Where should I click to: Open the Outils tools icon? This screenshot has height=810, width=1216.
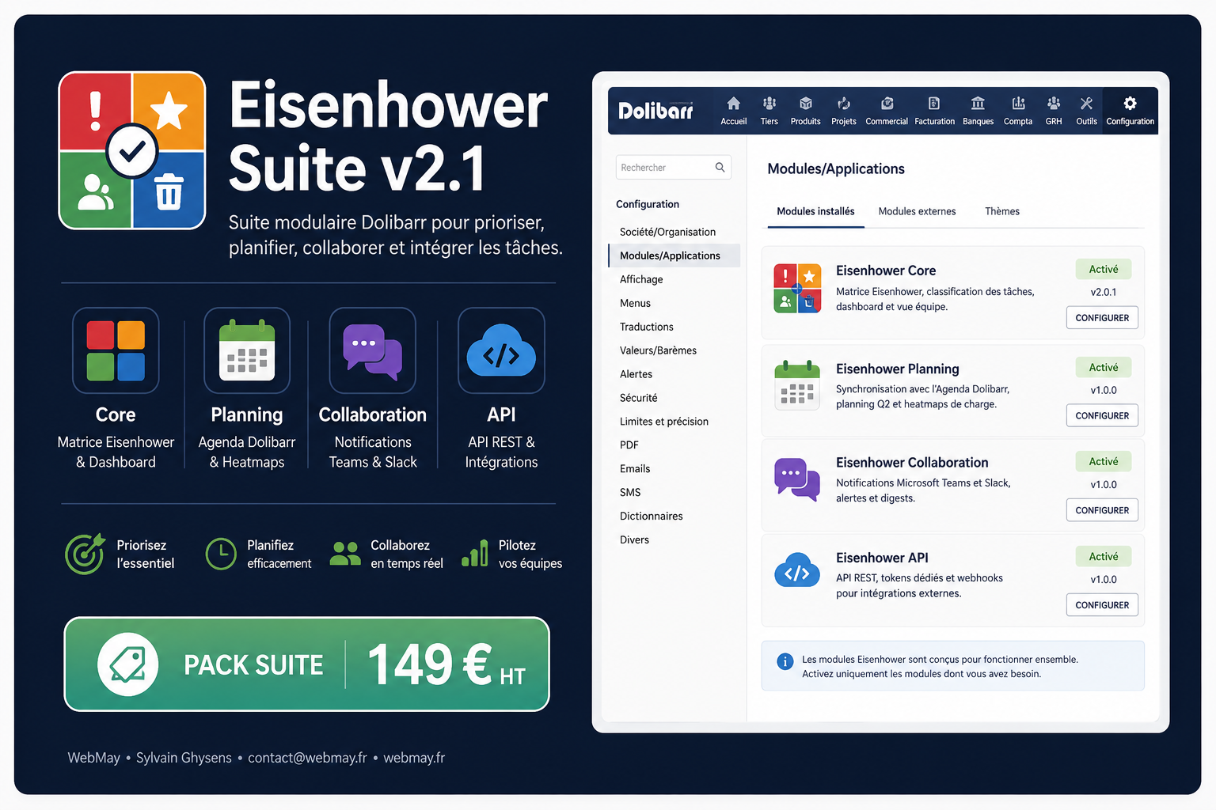(x=1086, y=104)
